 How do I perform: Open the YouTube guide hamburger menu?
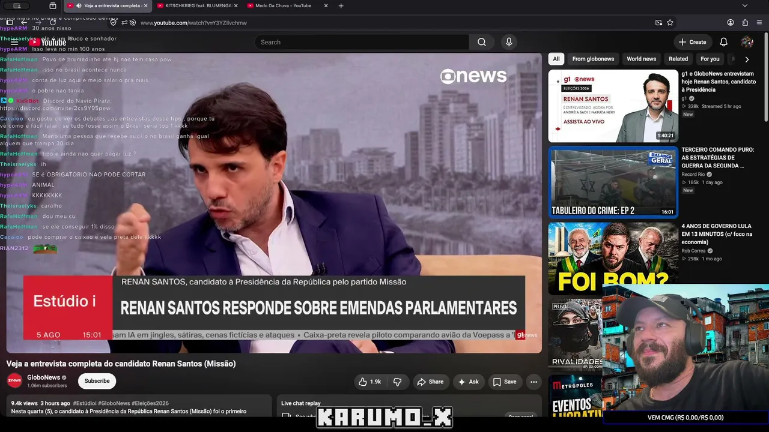click(x=14, y=42)
